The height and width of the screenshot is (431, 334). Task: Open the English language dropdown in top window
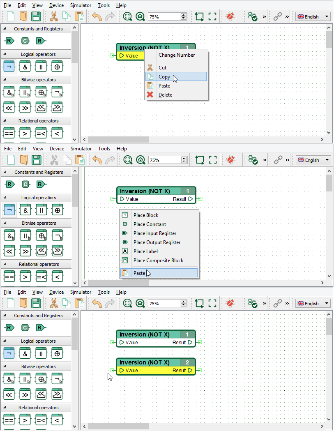point(313,16)
